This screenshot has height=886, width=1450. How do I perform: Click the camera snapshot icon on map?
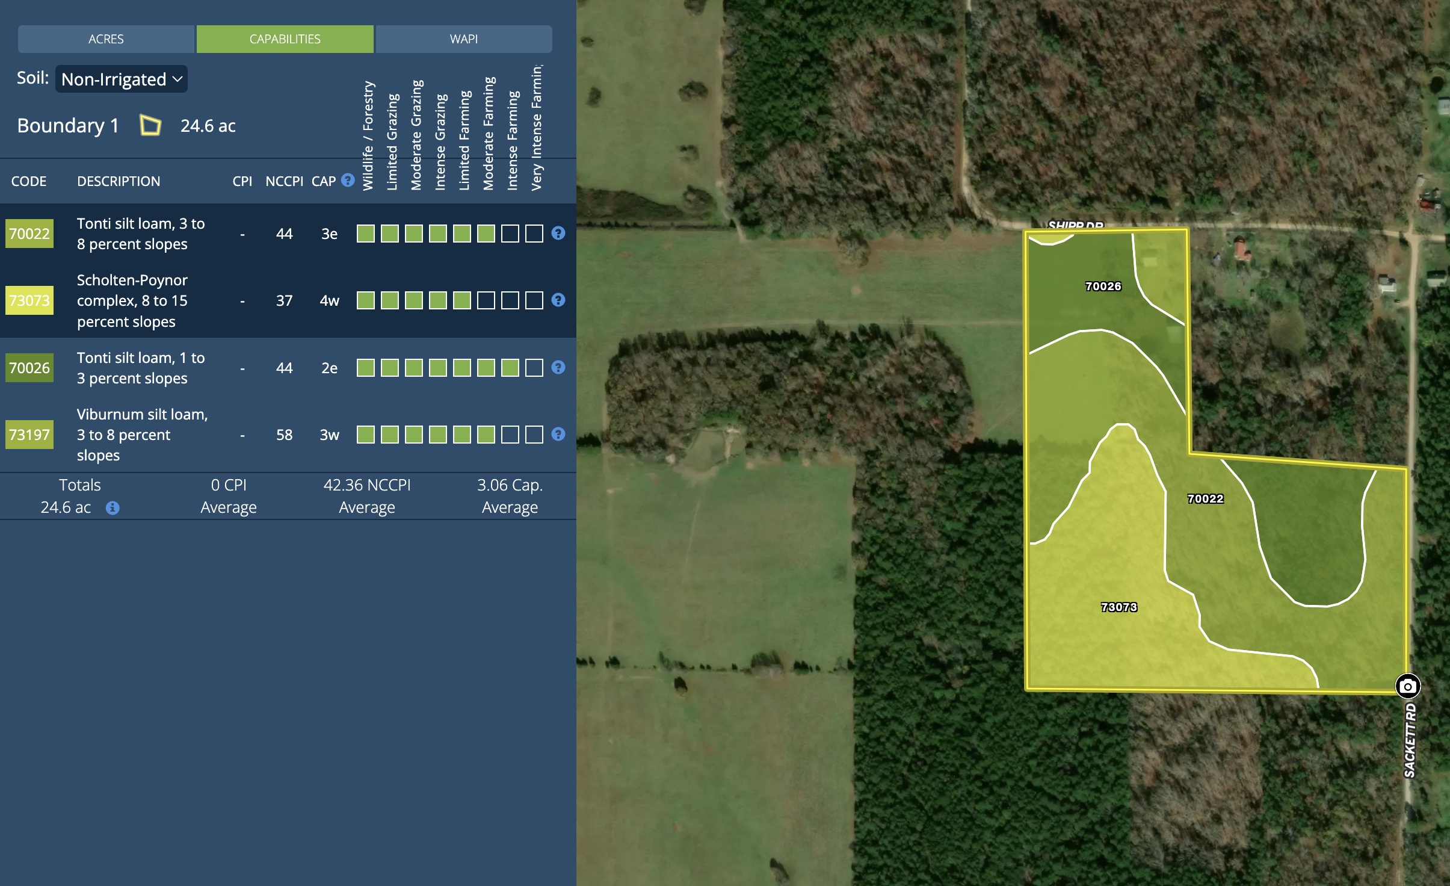click(x=1407, y=686)
